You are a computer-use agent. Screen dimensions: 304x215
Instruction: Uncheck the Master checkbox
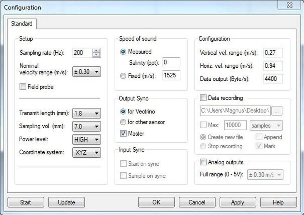(123, 133)
